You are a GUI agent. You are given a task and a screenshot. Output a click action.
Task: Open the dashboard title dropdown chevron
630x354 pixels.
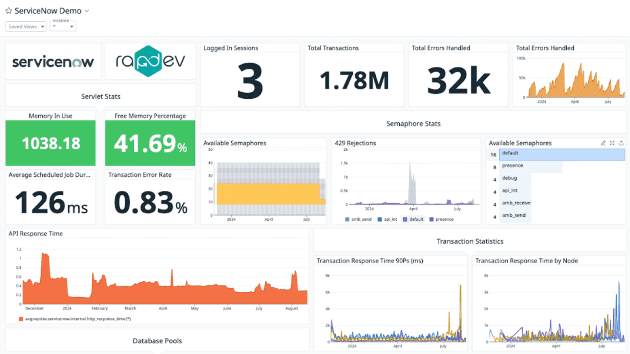(87, 11)
